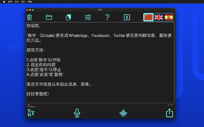The image size is (204, 127).
Task: Click the yellow minimize window button
Action: click(30, 10)
